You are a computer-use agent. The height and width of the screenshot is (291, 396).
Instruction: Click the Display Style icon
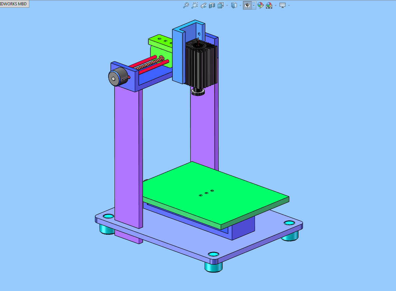[234, 5]
